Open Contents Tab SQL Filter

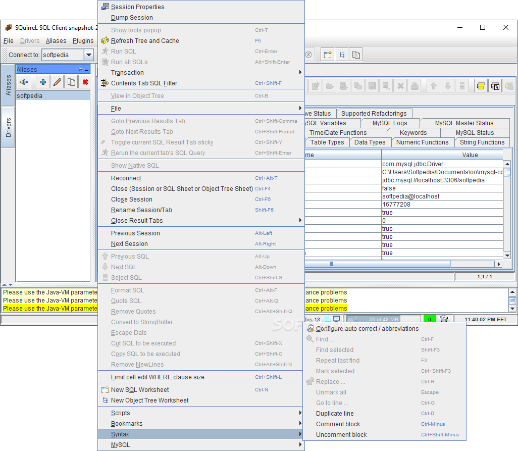[x=201, y=83]
